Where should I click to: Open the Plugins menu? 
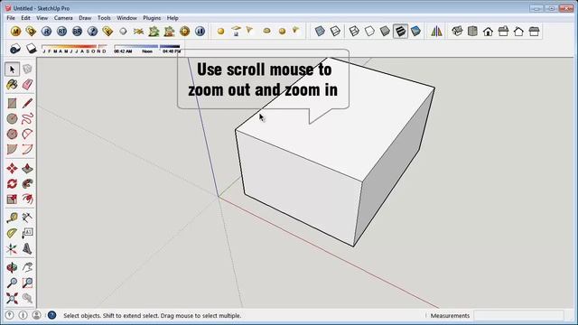point(152,18)
